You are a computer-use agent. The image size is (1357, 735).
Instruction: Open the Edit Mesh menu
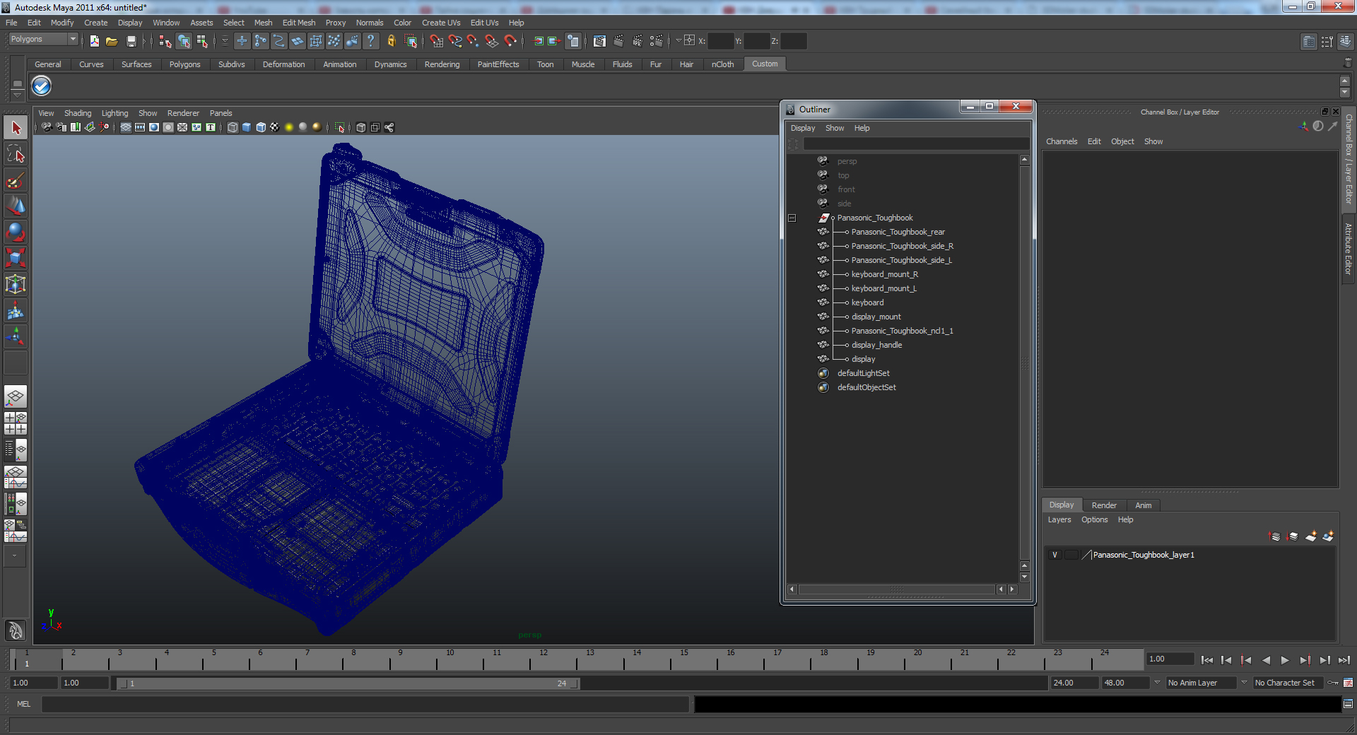[x=299, y=23]
